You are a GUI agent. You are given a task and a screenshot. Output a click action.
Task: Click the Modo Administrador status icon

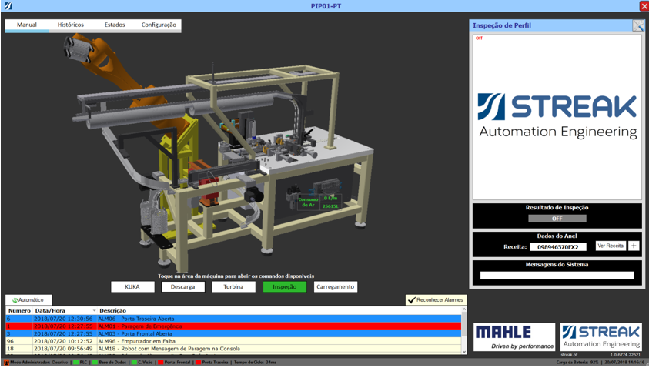6,362
